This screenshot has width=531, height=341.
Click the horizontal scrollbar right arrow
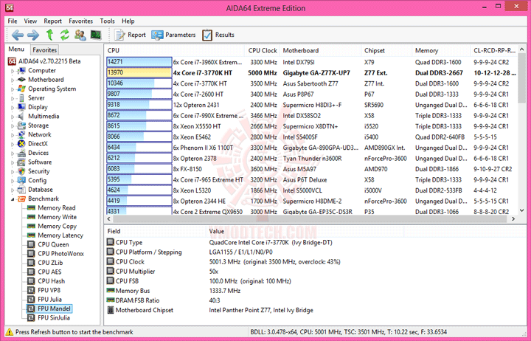pos(513,219)
